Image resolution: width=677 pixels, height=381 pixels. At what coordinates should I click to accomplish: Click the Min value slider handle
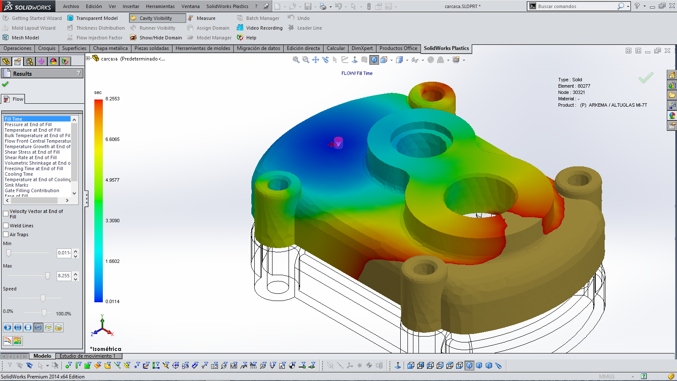click(8, 253)
